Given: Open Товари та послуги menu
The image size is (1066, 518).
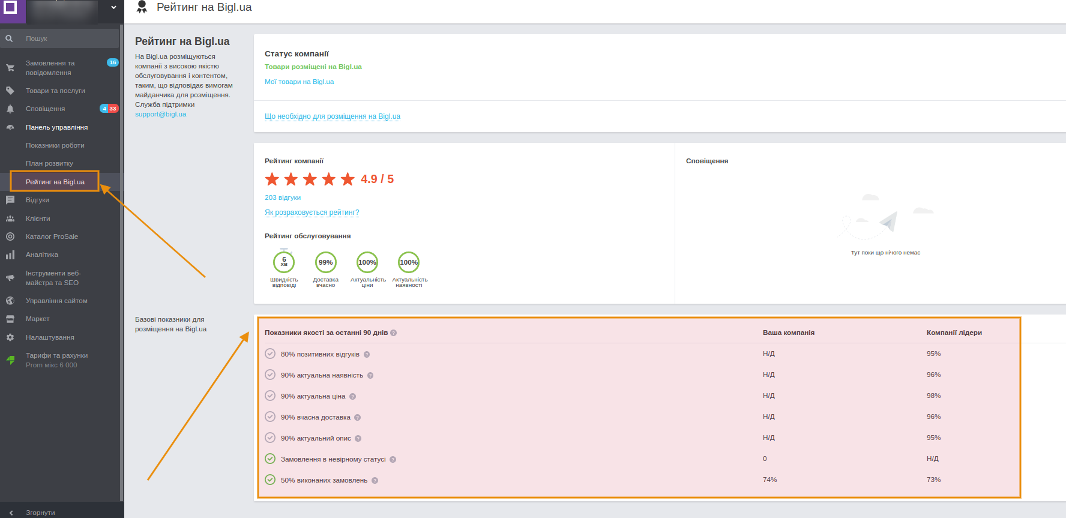Looking at the screenshot, I should (55, 91).
